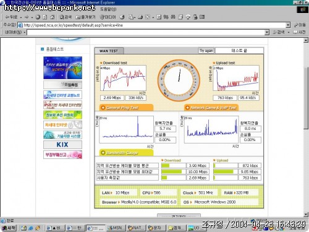The image size is (309, 232).
Task: Open the 정보화 추진 위원회 banner
Action: click(x=62, y=115)
